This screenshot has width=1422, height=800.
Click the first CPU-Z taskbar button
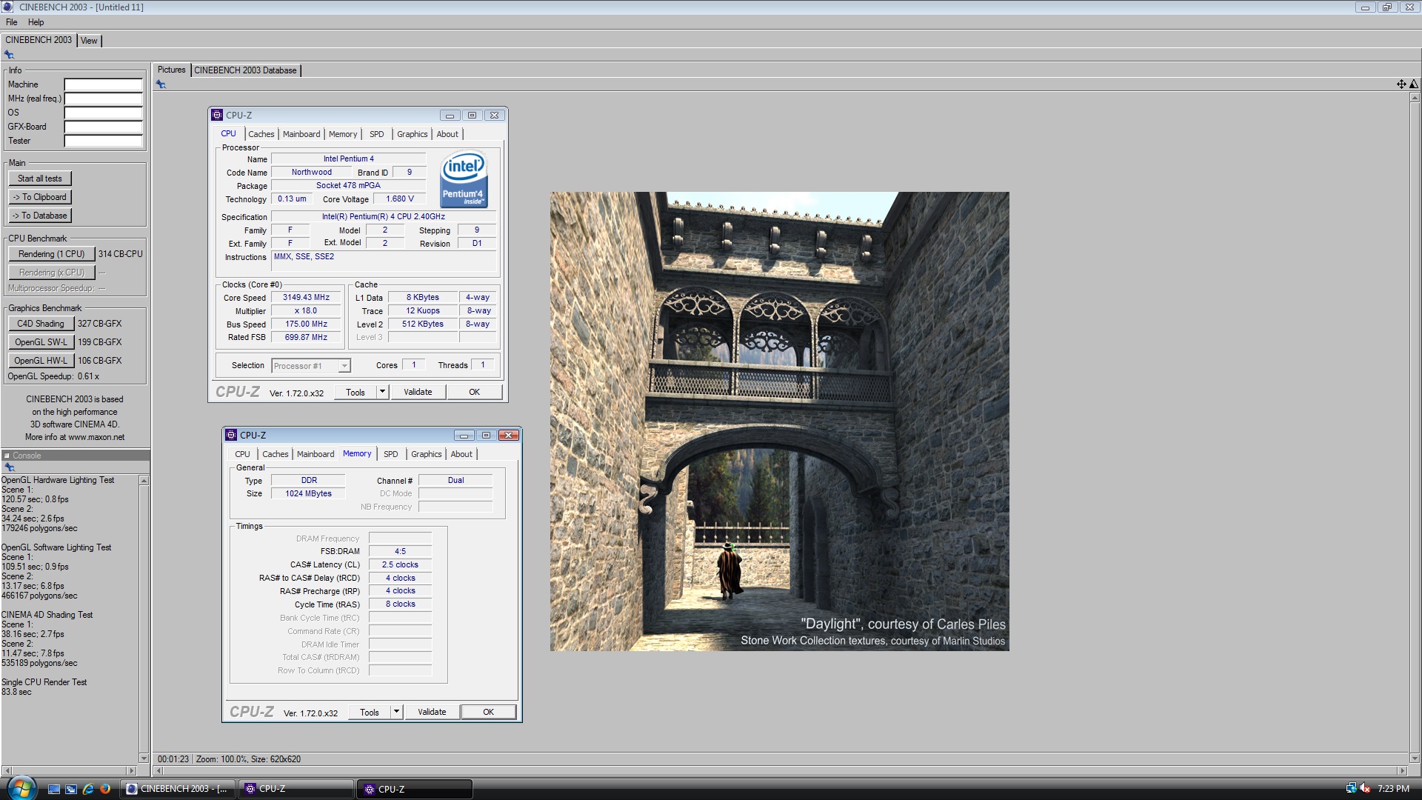coord(296,789)
